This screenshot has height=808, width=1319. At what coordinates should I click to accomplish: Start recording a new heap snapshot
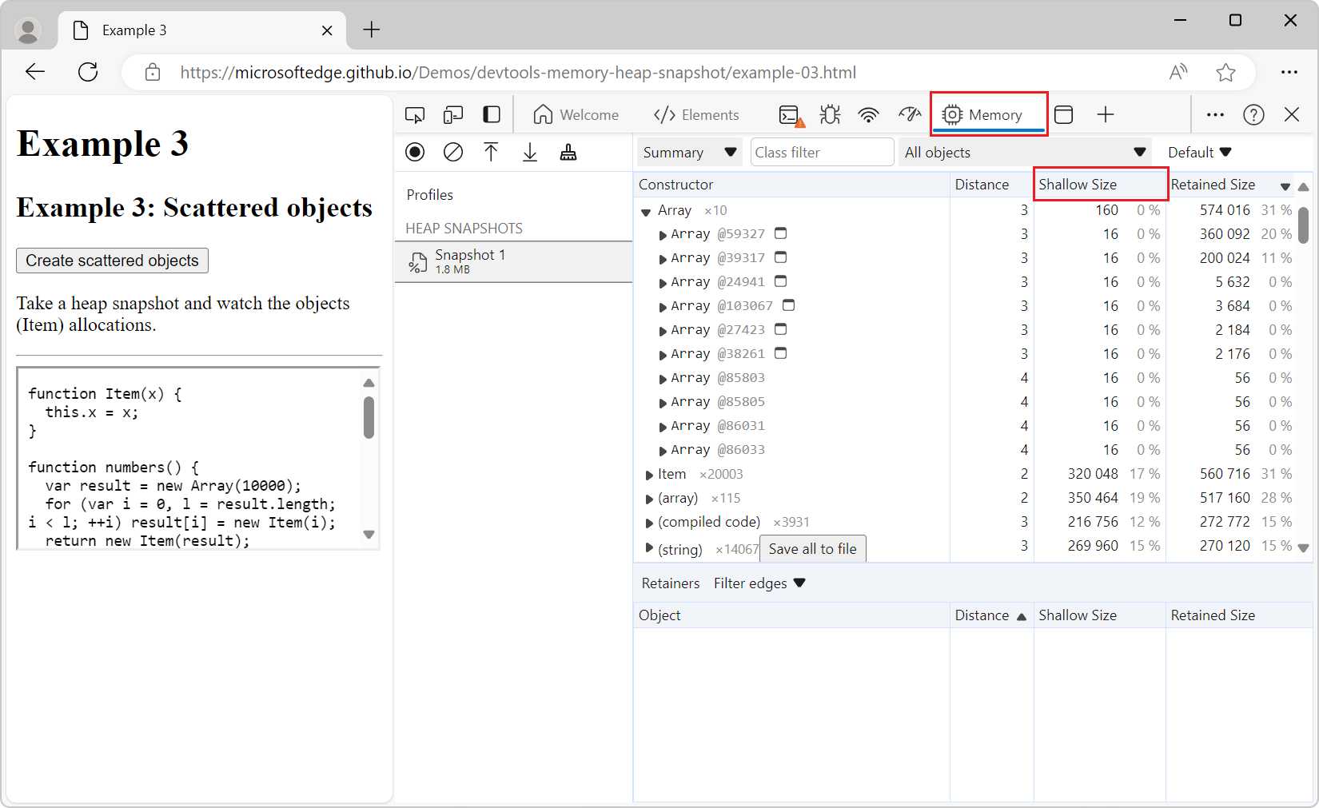coord(415,152)
